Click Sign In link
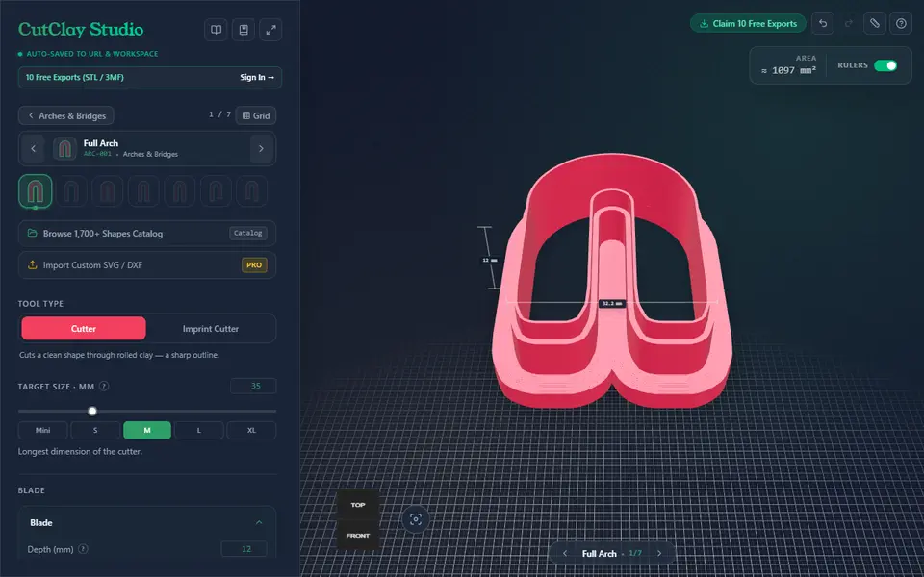Screen dimensions: 924x577 tap(257, 77)
